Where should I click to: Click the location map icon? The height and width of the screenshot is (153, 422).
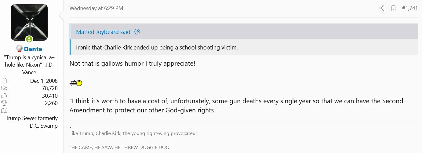[4, 111]
